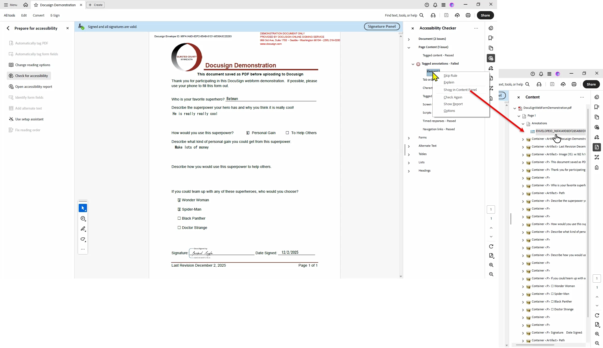Click the Share button
This screenshot has width=603, height=348.
pyautogui.click(x=485, y=15)
